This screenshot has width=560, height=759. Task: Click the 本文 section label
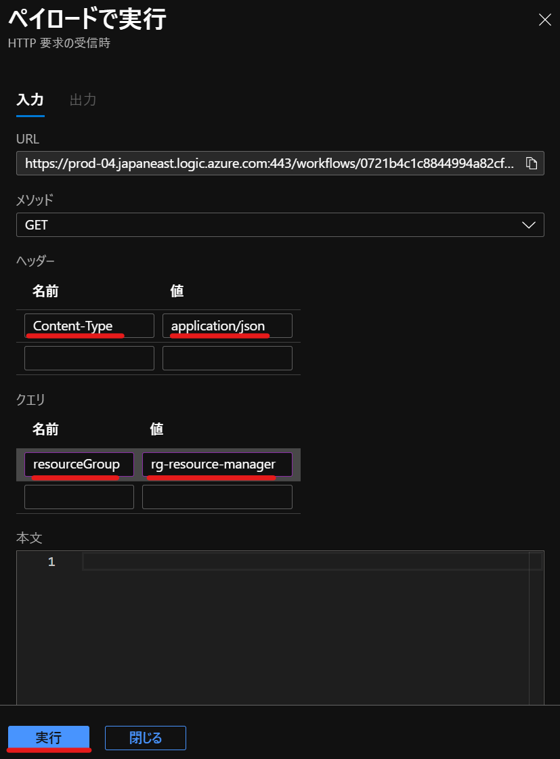[29, 538]
